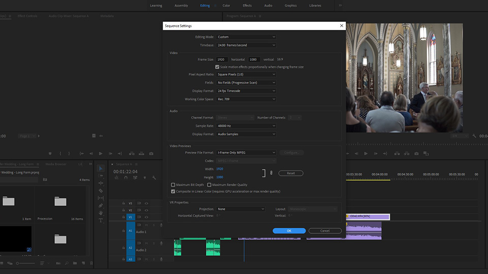Pick the Hand tool

click(101, 213)
